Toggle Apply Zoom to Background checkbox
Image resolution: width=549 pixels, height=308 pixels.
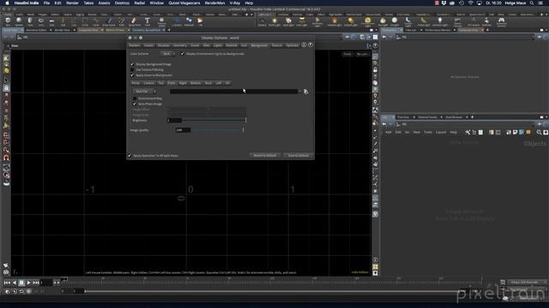coord(132,75)
